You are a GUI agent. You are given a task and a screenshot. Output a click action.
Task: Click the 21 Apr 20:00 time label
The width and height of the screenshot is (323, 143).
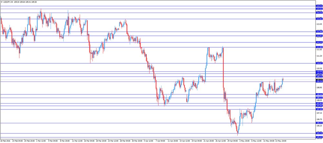(x=209, y=141)
